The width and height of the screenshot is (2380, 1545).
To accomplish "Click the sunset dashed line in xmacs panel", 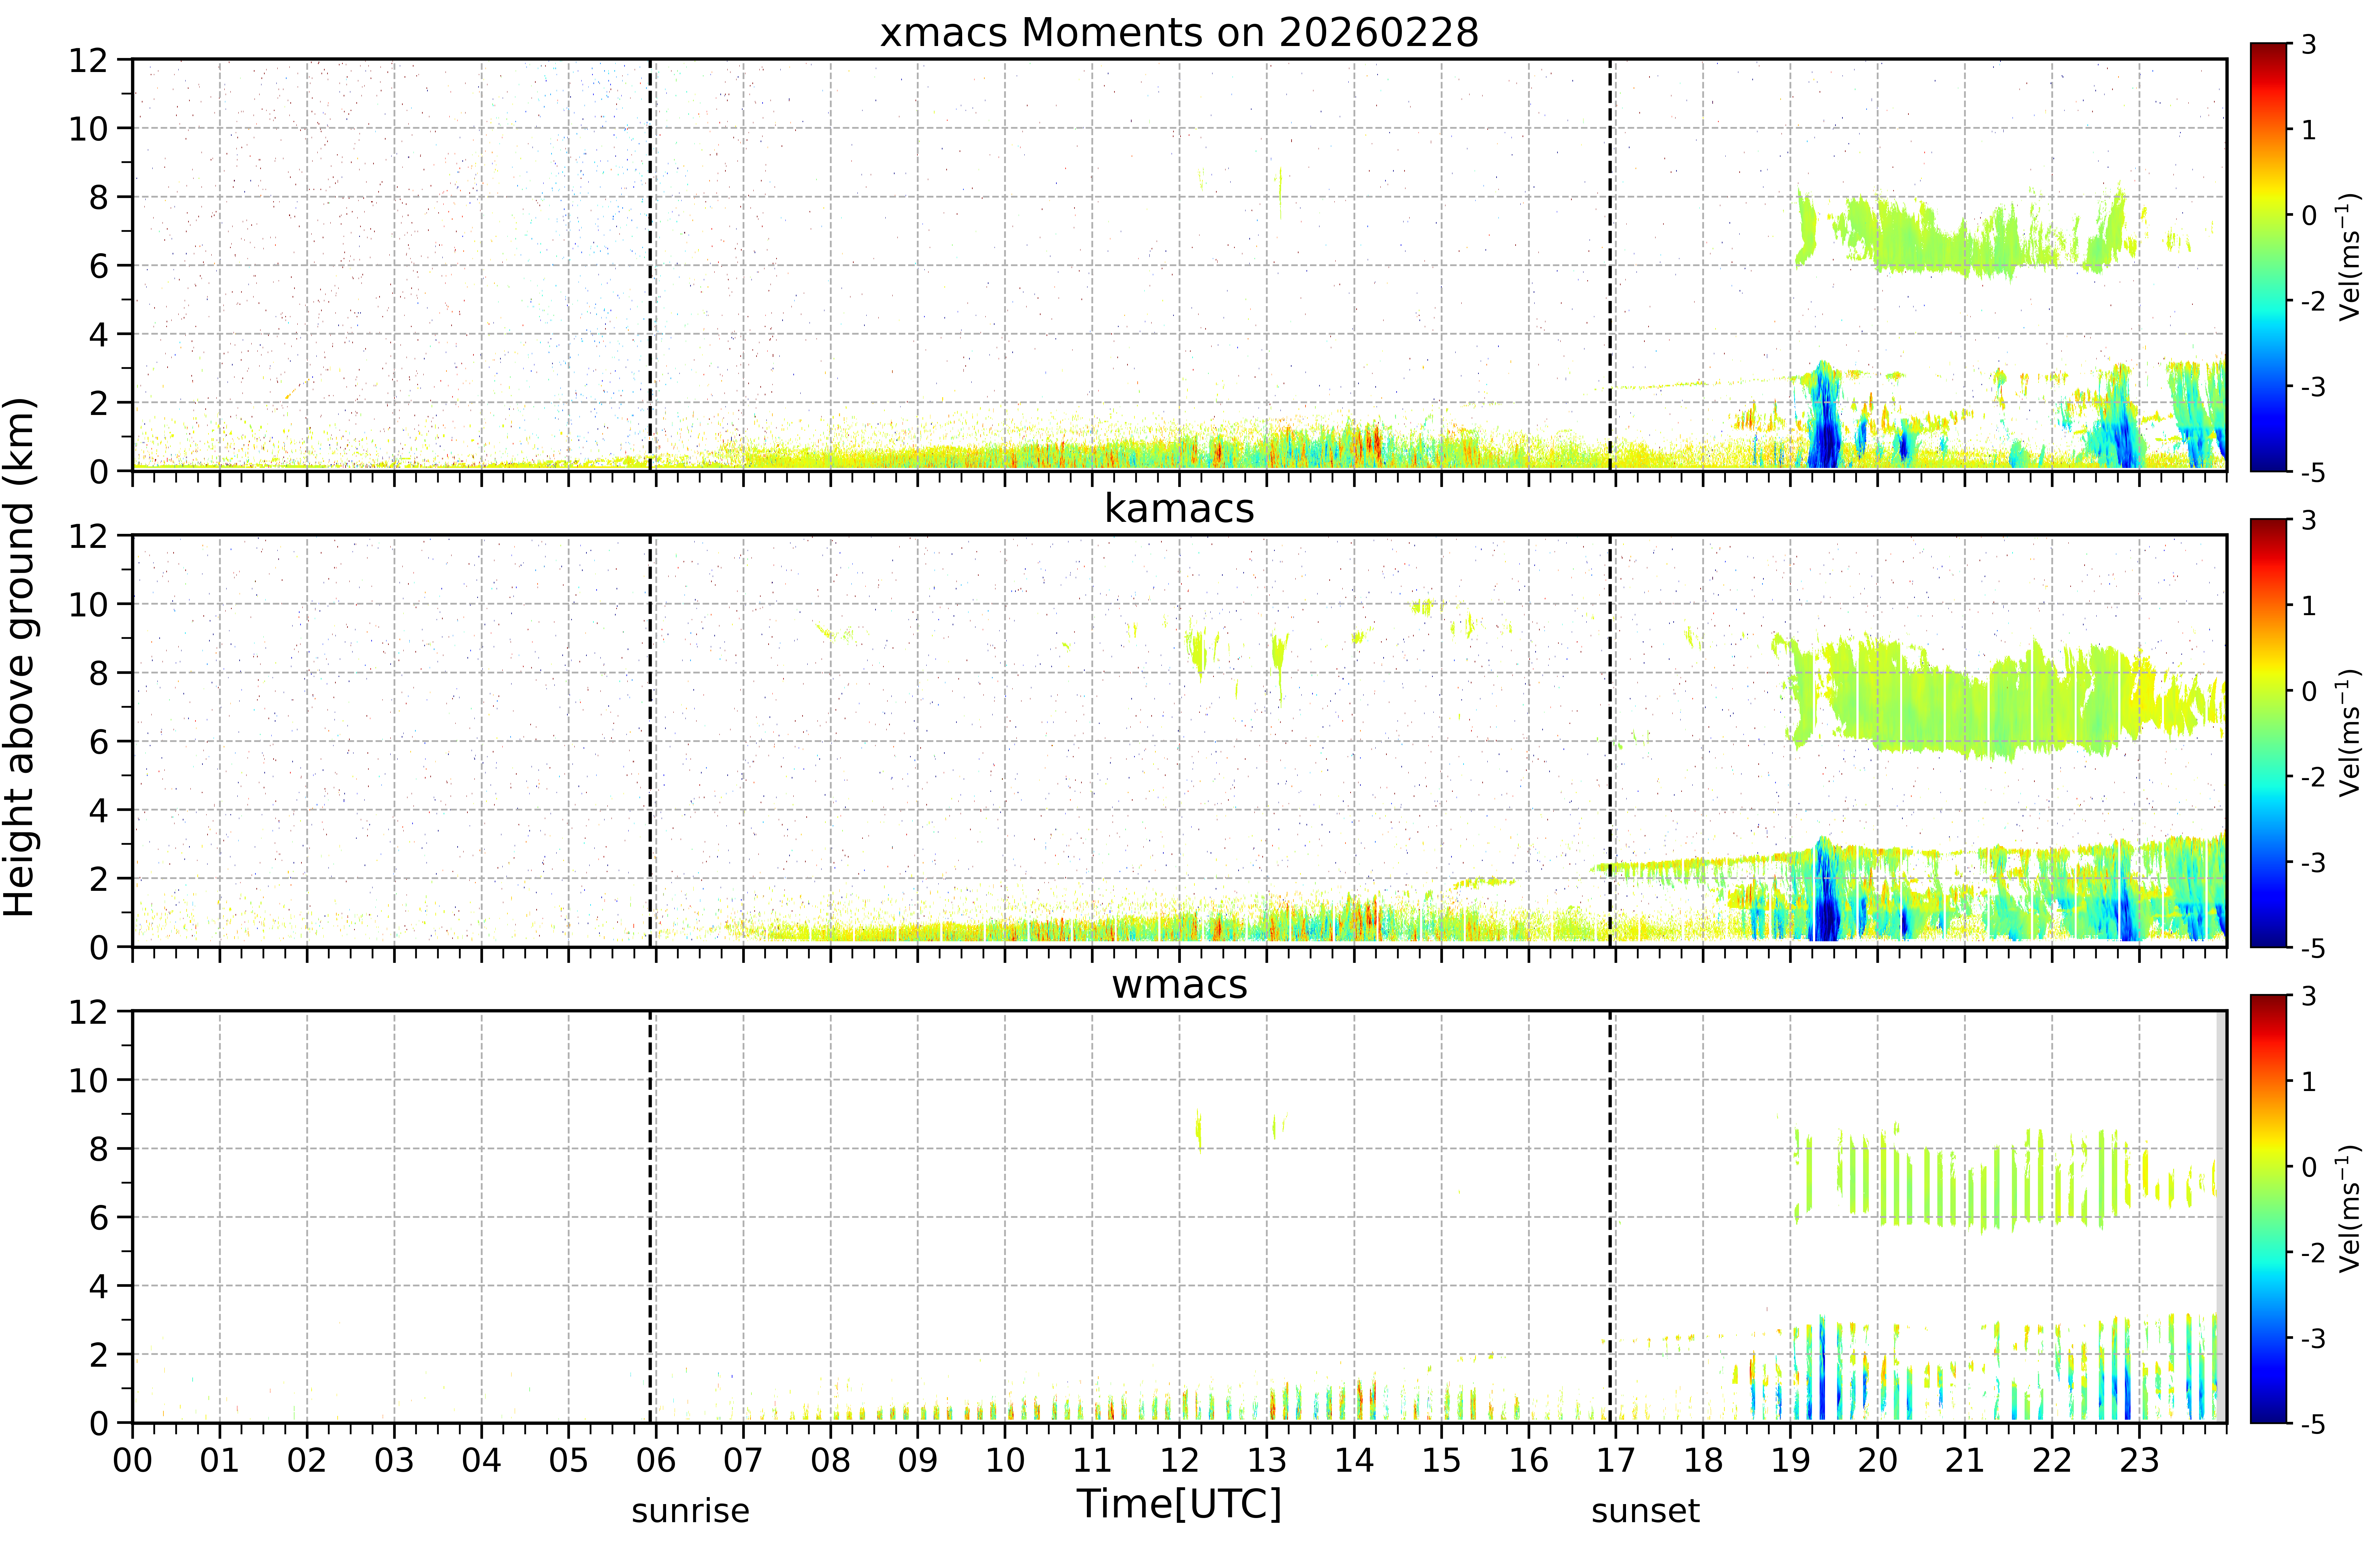I will 1610,265.
